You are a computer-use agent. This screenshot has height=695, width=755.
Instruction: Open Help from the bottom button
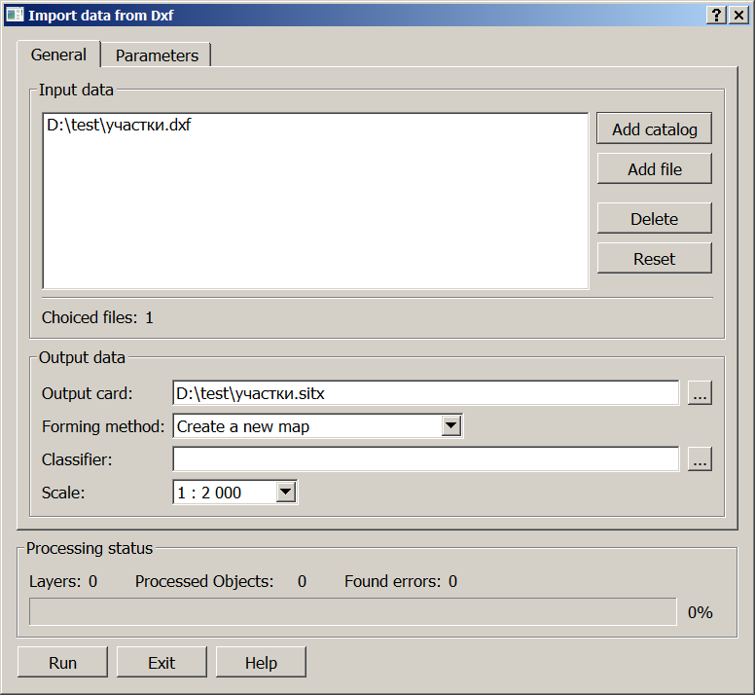[x=261, y=663]
